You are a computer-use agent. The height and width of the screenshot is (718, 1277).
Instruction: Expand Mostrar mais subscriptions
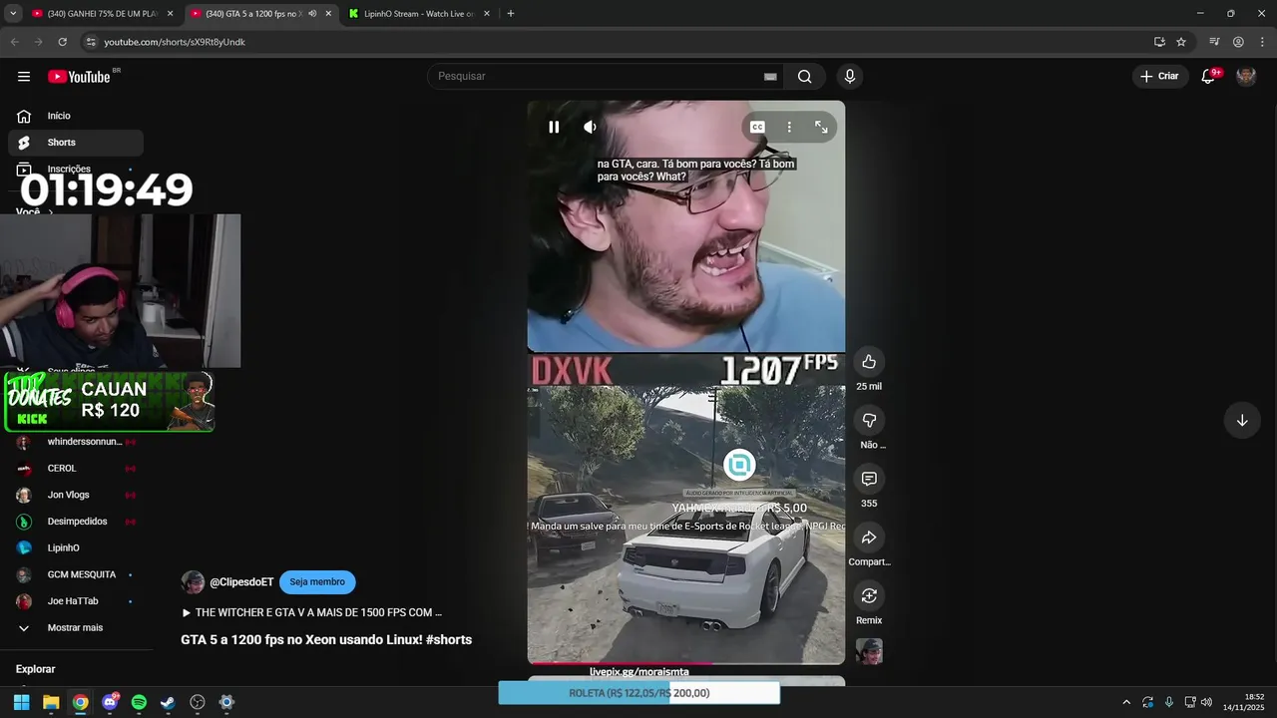[76, 628]
